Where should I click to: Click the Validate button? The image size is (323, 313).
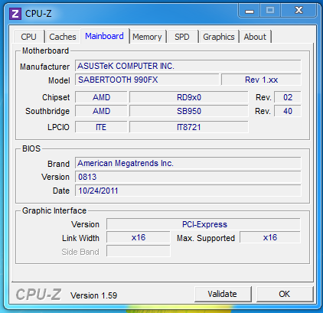tap(223, 294)
